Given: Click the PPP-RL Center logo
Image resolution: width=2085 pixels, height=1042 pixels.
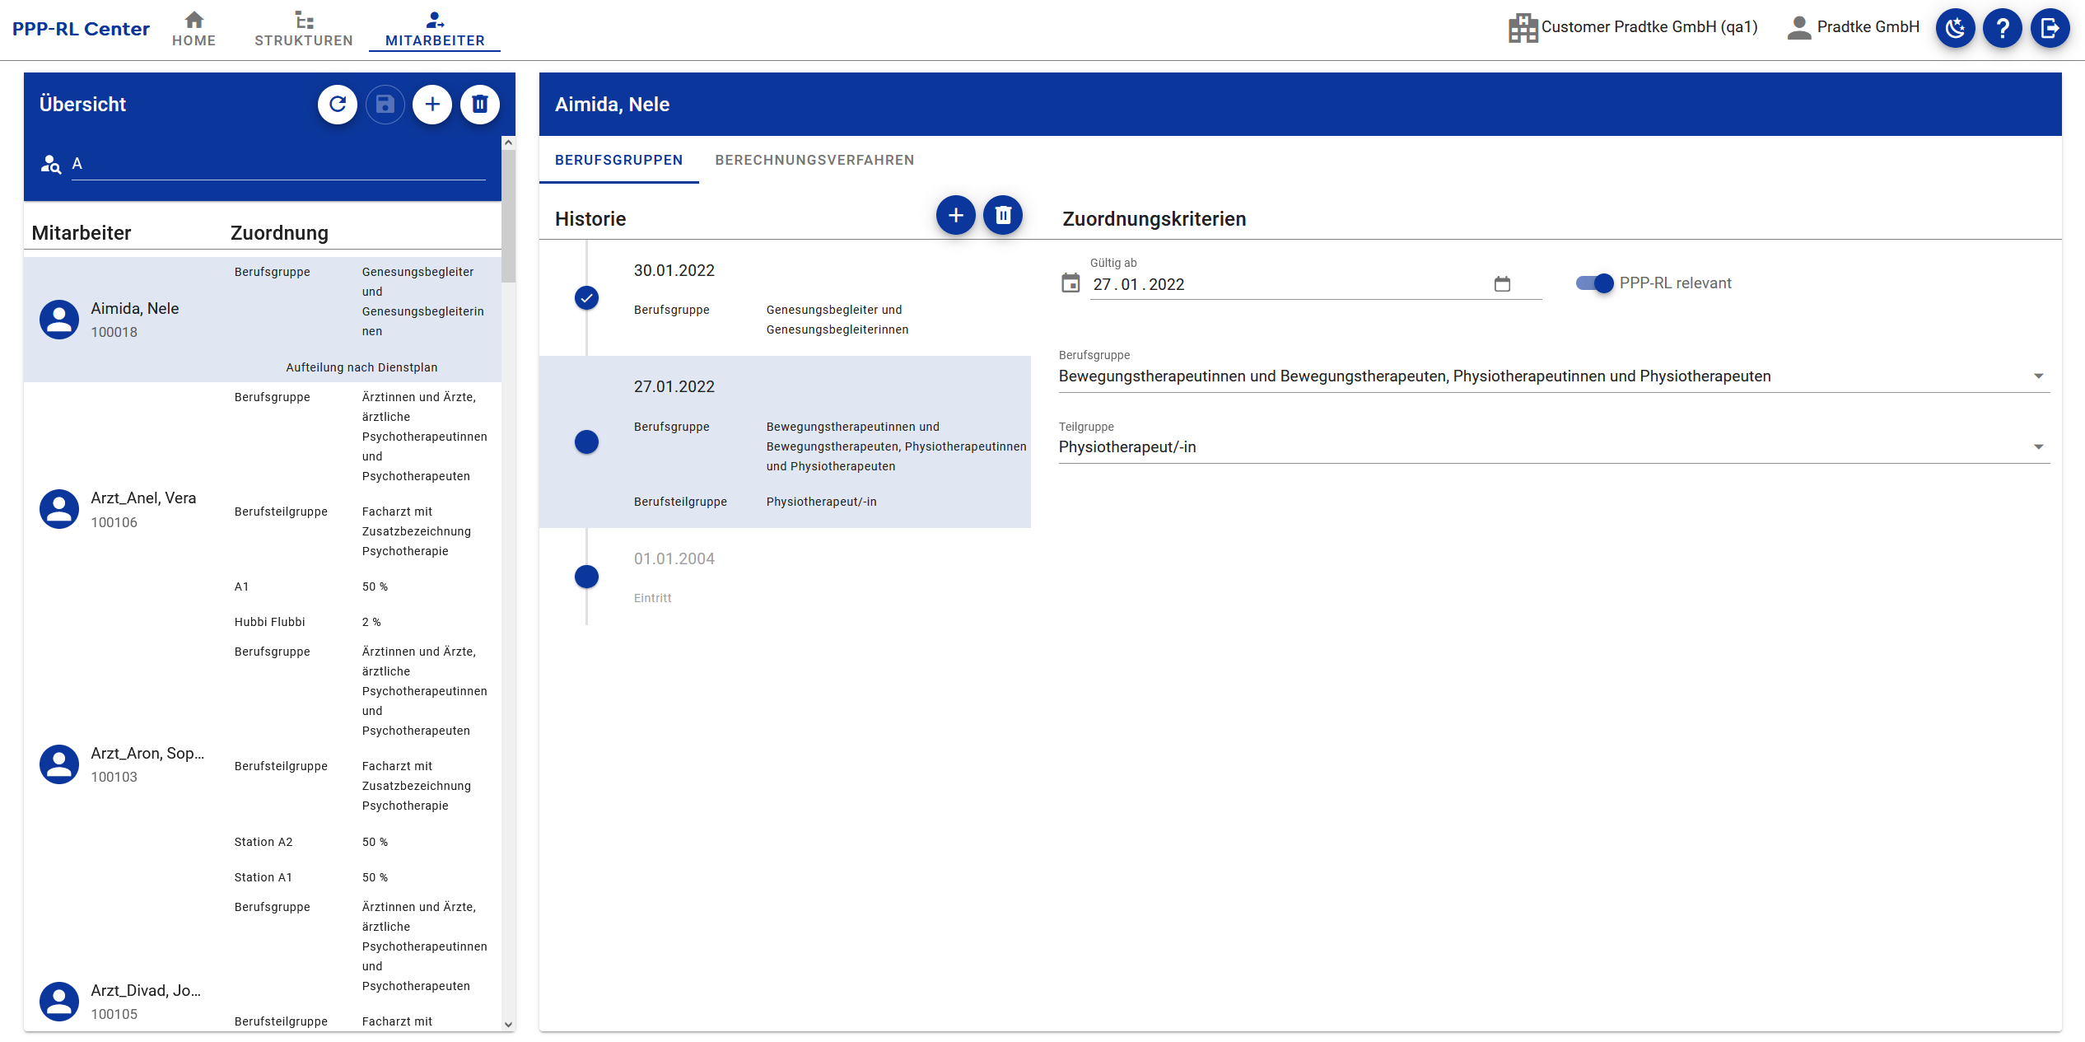Looking at the screenshot, I should 81,29.
